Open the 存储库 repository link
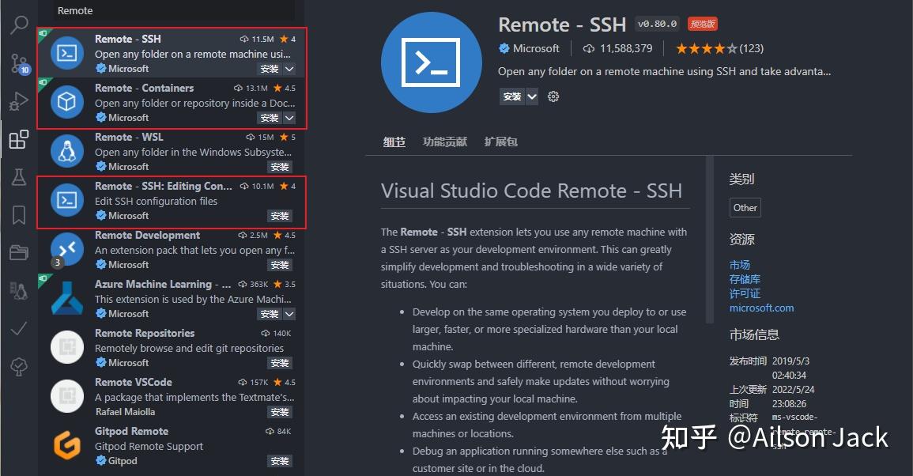The height and width of the screenshot is (476, 913). click(x=744, y=279)
